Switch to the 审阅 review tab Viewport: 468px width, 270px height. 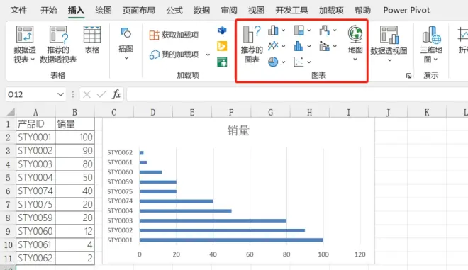229,10
